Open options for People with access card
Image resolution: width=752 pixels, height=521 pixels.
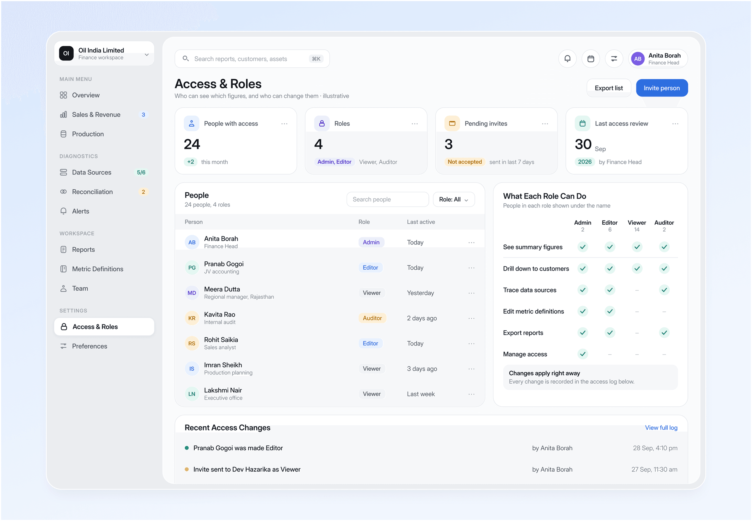[x=284, y=124]
